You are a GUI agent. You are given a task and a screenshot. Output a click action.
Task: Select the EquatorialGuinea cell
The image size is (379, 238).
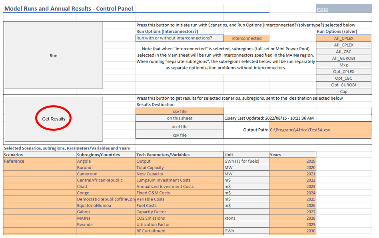[106, 205]
